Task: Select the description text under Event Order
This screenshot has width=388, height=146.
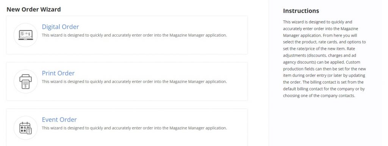Action: pos(135,128)
